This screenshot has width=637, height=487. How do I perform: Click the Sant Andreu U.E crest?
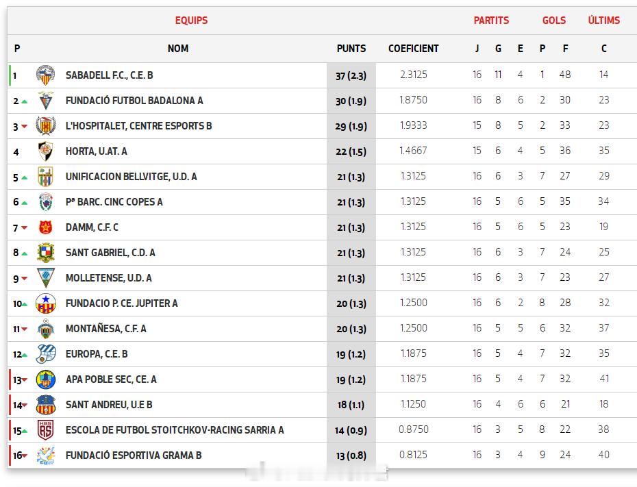coord(45,405)
